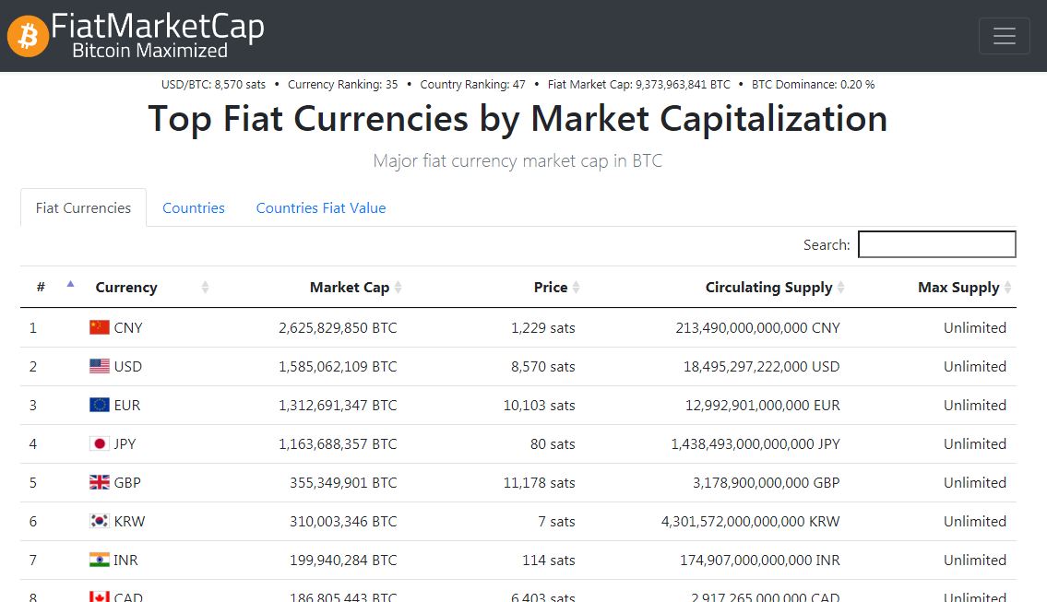This screenshot has width=1047, height=602.
Task: Toggle the rank number sort arrow
Action: tap(70, 285)
